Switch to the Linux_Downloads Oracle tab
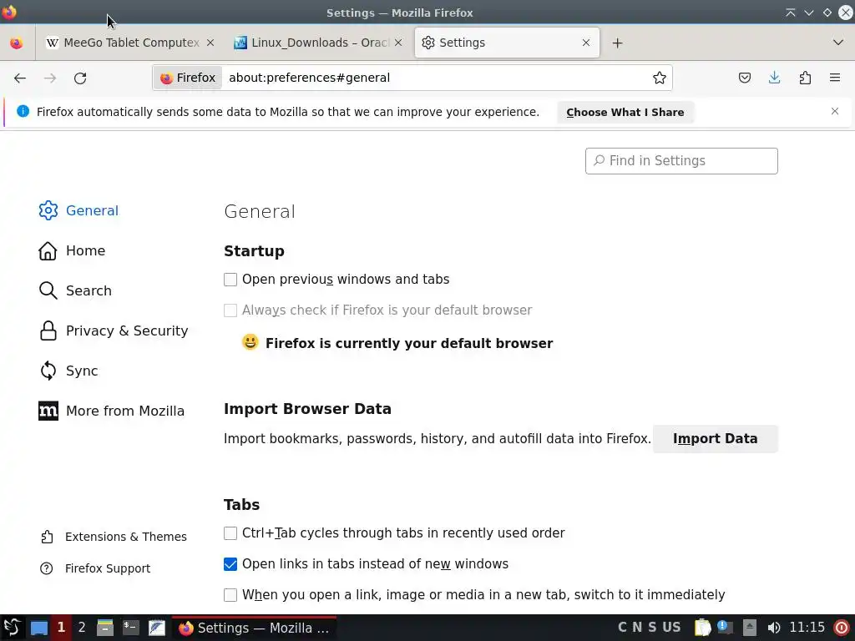Image resolution: width=855 pixels, height=641 pixels. pos(311,43)
